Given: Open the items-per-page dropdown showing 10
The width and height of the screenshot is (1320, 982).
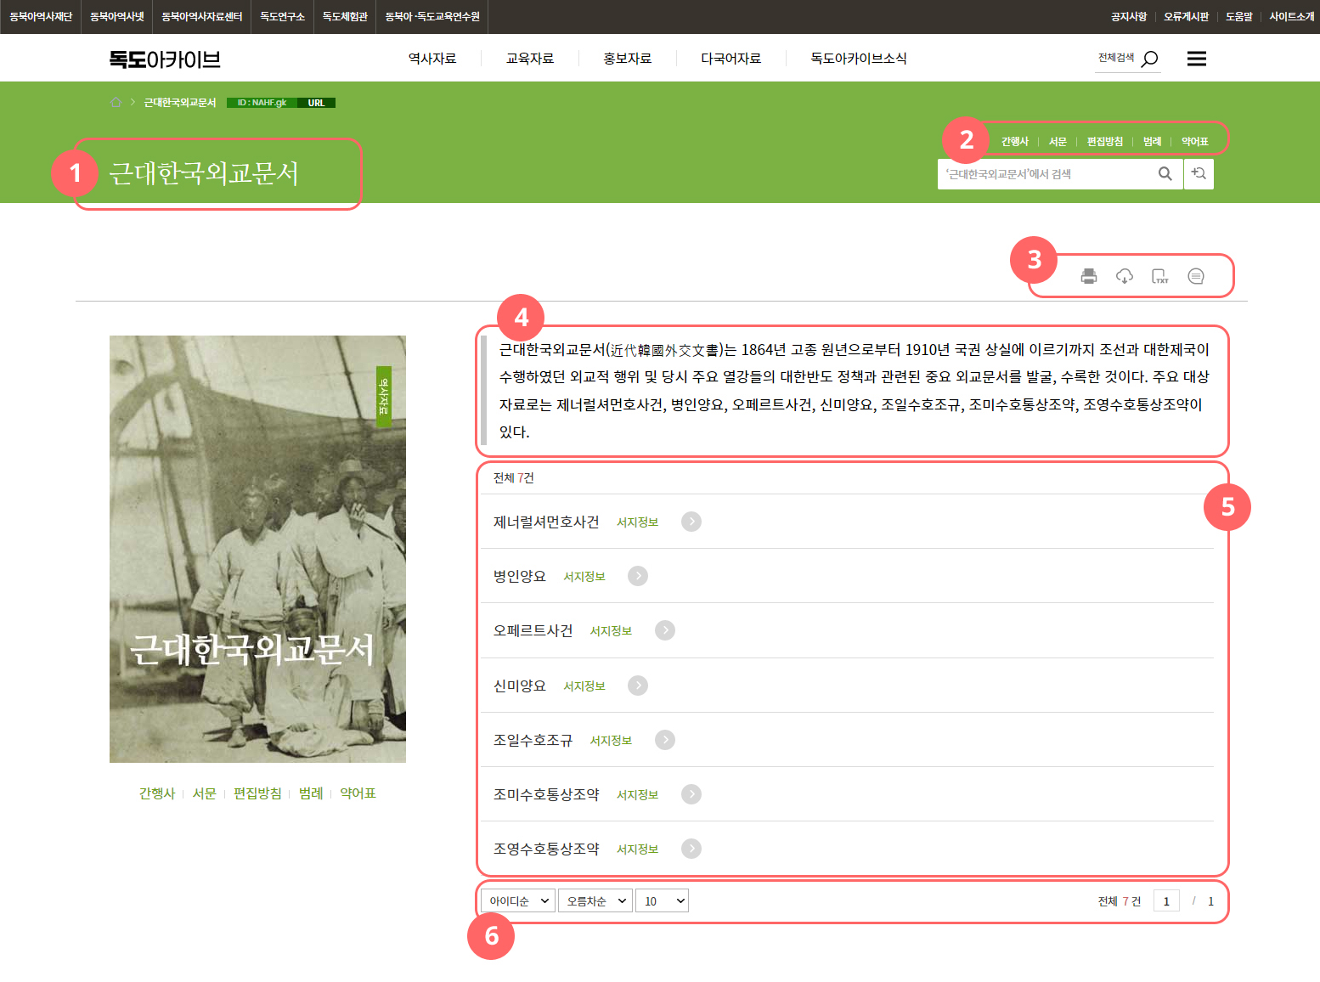Looking at the screenshot, I should [664, 901].
